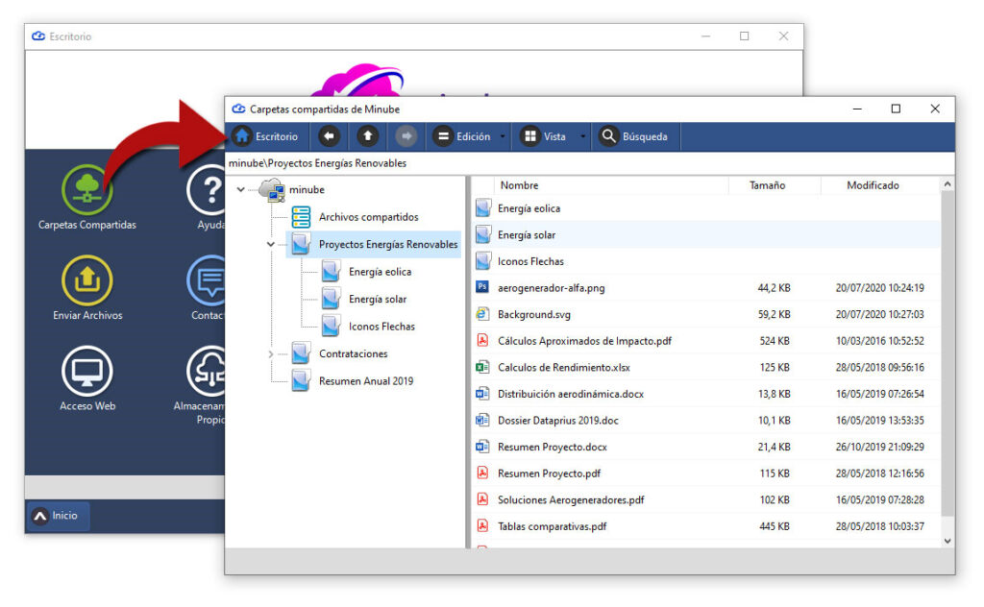Screen dimensions: 984x607
Task: Select Calculos de Rendimiento.xlsx
Action: [706, 368]
